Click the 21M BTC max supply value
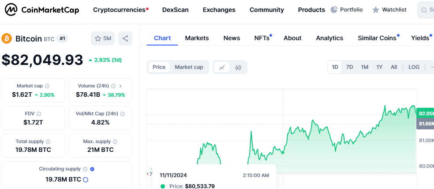The width and height of the screenshot is (434, 189). click(100, 150)
